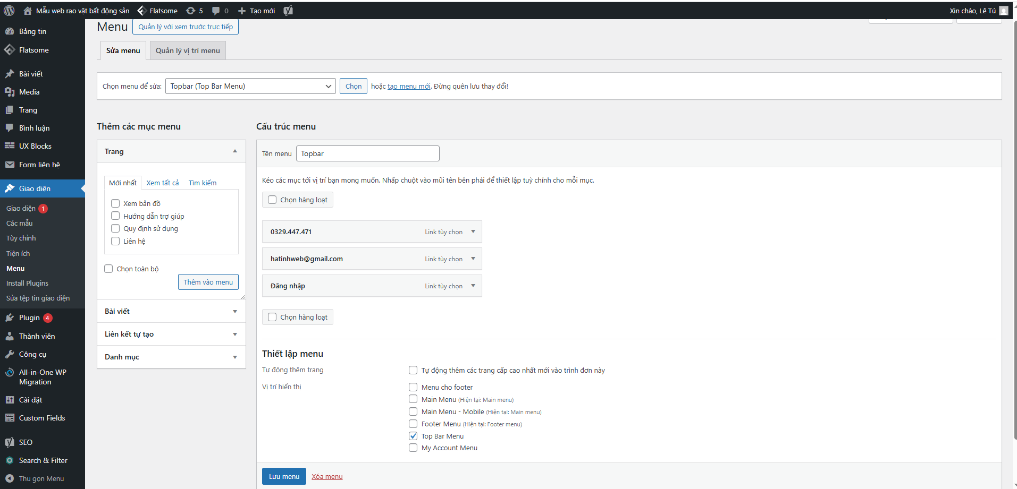Expand the 'Liên kết tự tạo' panel
Screen dimensions: 1017x489
click(x=234, y=334)
